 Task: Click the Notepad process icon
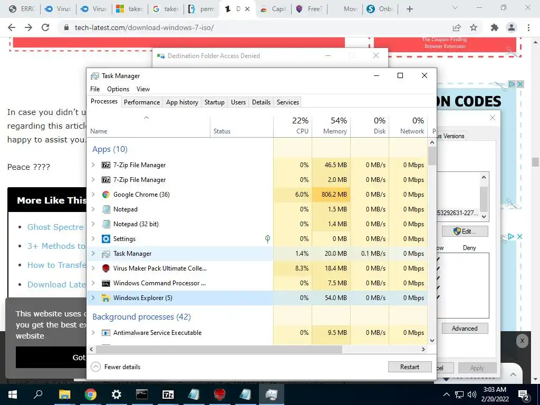pyautogui.click(x=106, y=209)
